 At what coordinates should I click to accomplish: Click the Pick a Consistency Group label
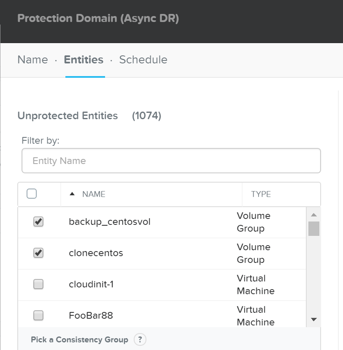pos(79,339)
